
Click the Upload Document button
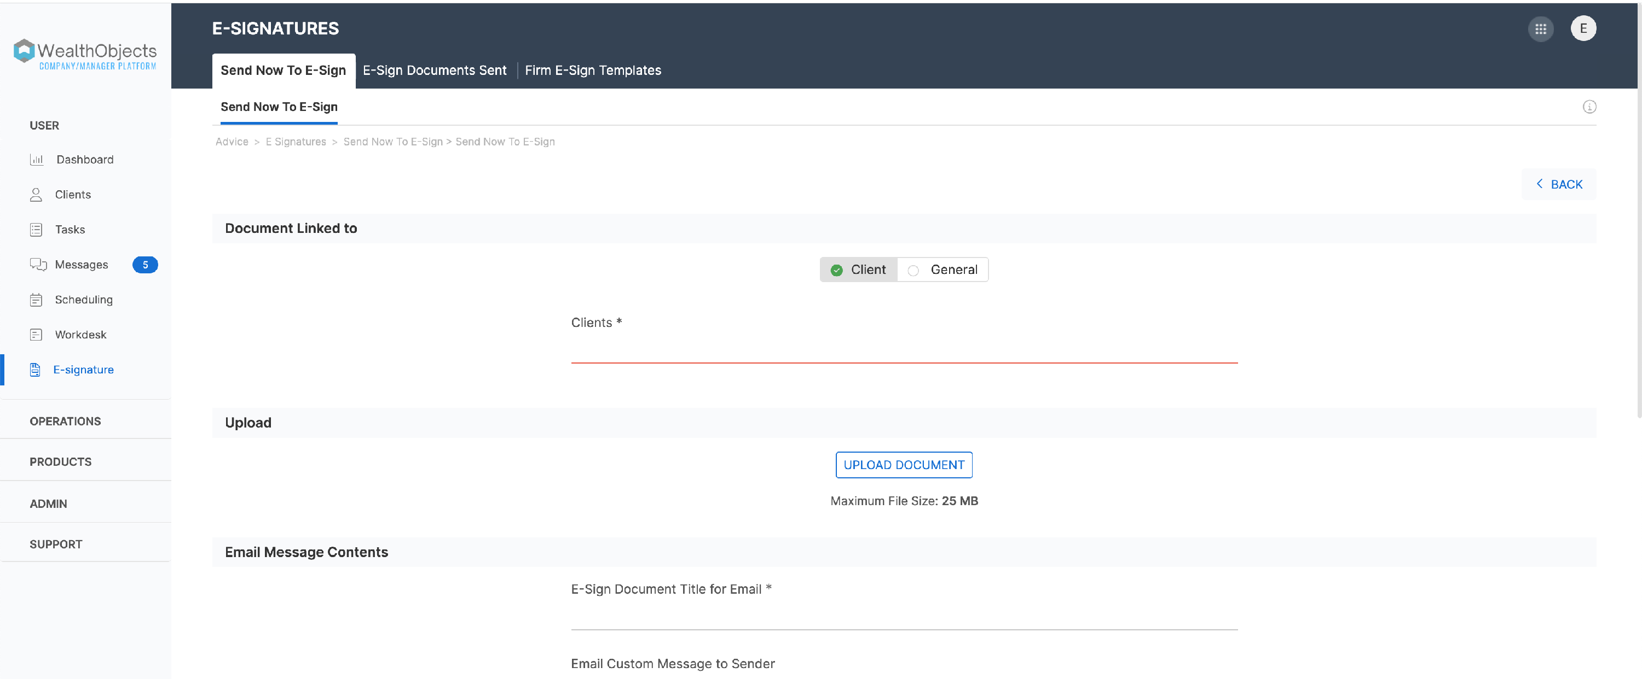pyautogui.click(x=904, y=465)
